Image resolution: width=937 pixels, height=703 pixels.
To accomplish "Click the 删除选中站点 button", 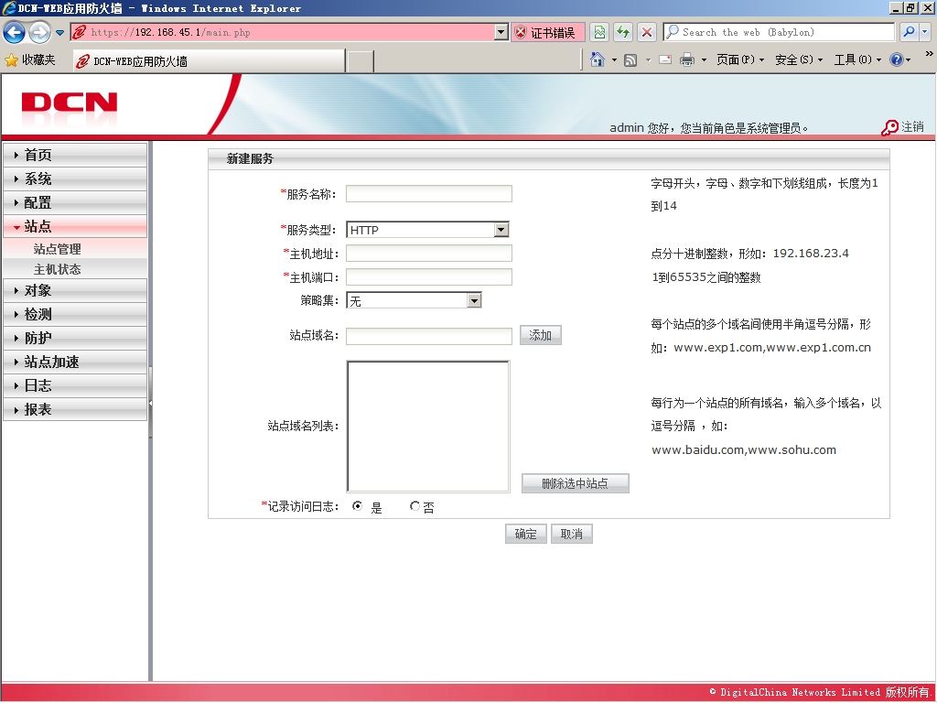I will coord(575,483).
